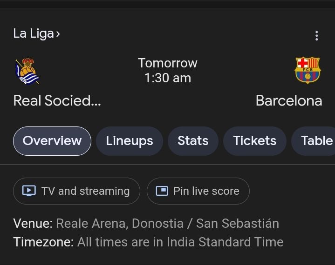Click the Real Sociedad club crest
This screenshot has height=265, width=335.
27,72
